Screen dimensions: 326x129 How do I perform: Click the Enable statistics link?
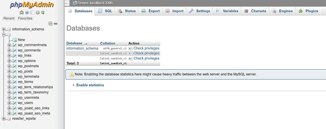click(x=90, y=85)
